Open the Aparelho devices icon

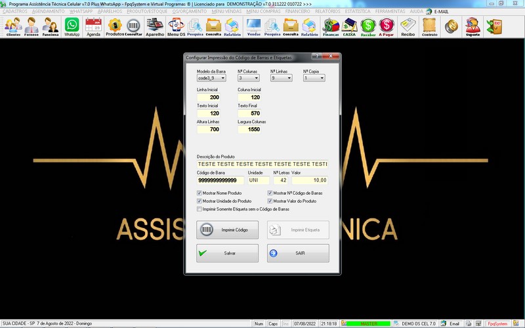pos(155,27)
